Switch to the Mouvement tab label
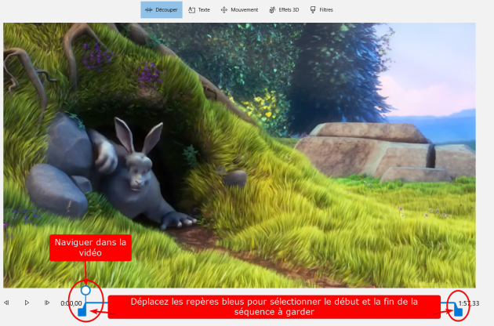 (244, 10)
